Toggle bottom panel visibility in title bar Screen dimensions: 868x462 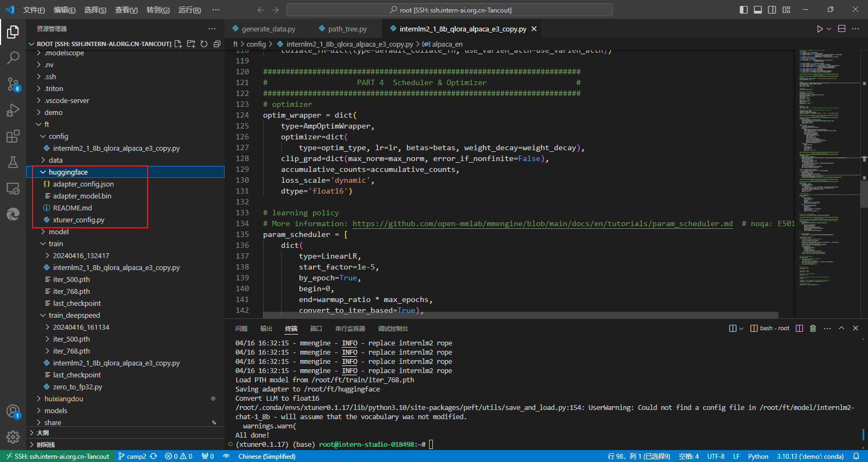[x=758, y=10]
